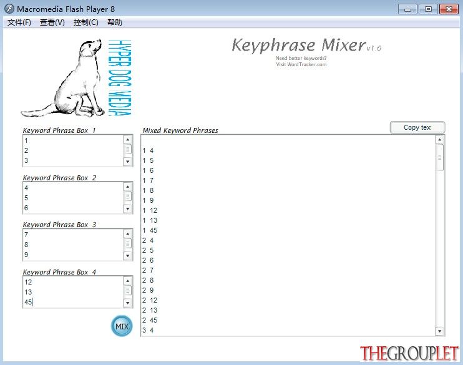463x365 pixels.
Task: Click scroll up arrow in Keyword Phrase Box 4
Action: point(127,281)
